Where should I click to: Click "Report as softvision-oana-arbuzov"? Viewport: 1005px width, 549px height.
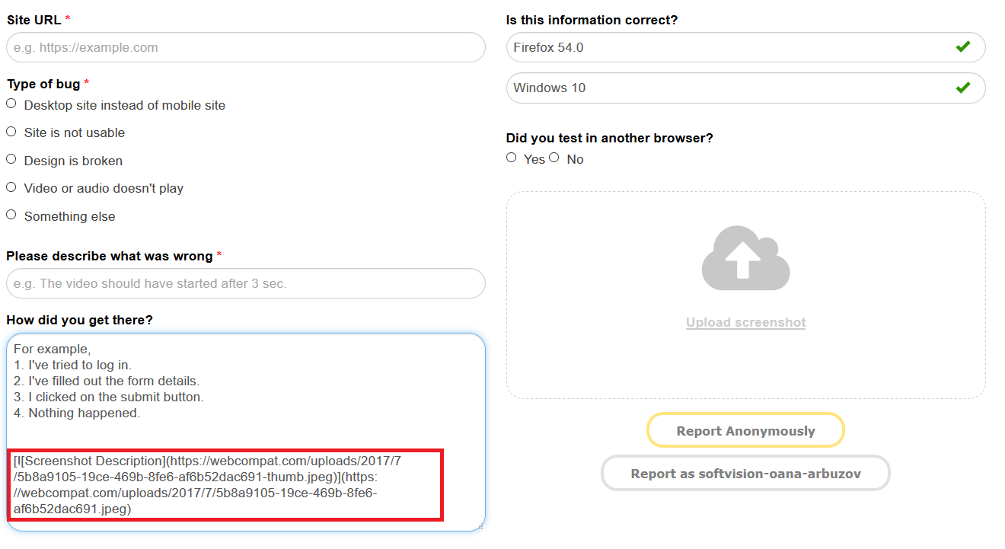pyautogui.click(x=745, y=473)
